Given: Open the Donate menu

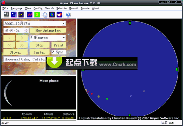Looking at the screenshot, I should click(85, 8).
